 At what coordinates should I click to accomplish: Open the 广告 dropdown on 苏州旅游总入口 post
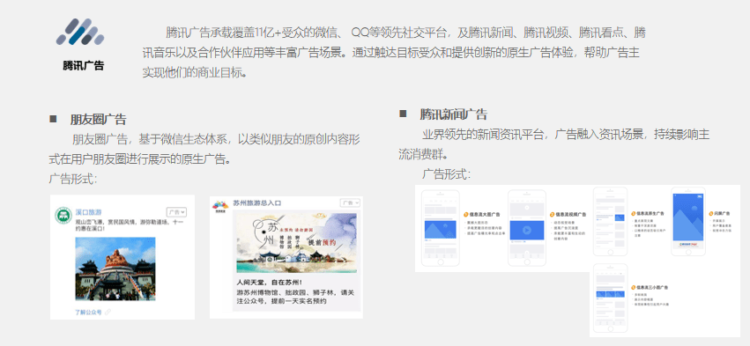click(x=350, y=202)
